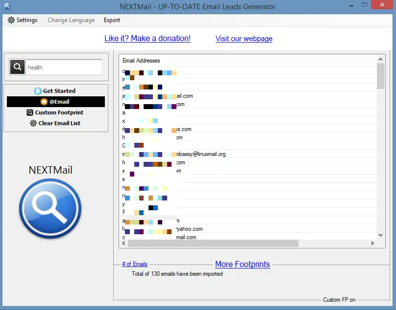Click the app icon in the title bar
Screen dimensions: 396x310
7,6
